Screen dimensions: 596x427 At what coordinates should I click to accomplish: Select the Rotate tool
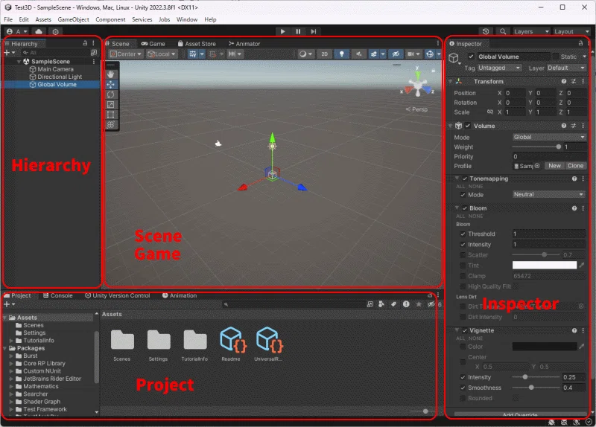(x=111, y=94)
